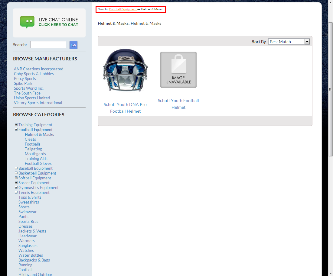Select the Mouthgards subcategory

point(35,154)
